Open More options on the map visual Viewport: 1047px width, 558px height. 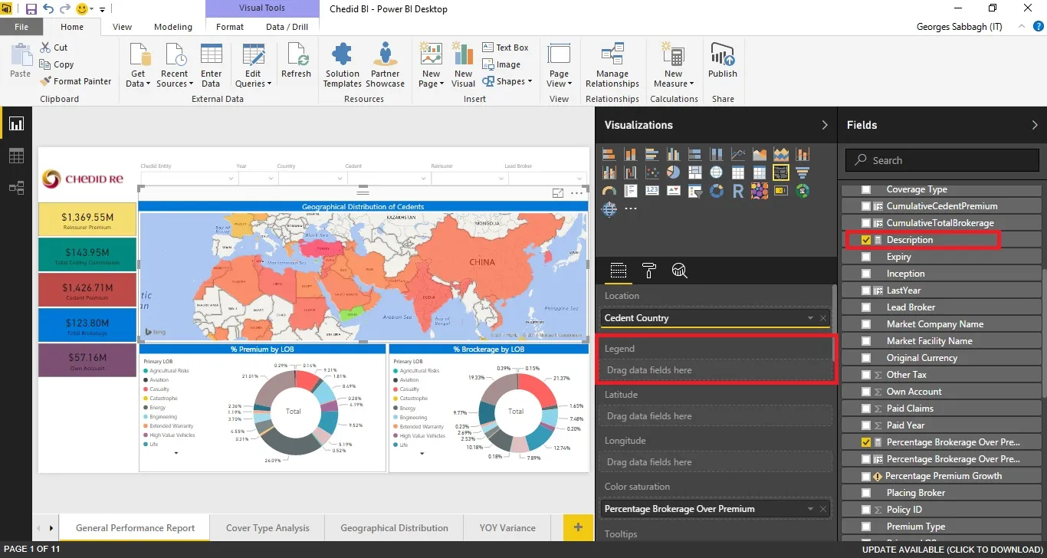577,193
